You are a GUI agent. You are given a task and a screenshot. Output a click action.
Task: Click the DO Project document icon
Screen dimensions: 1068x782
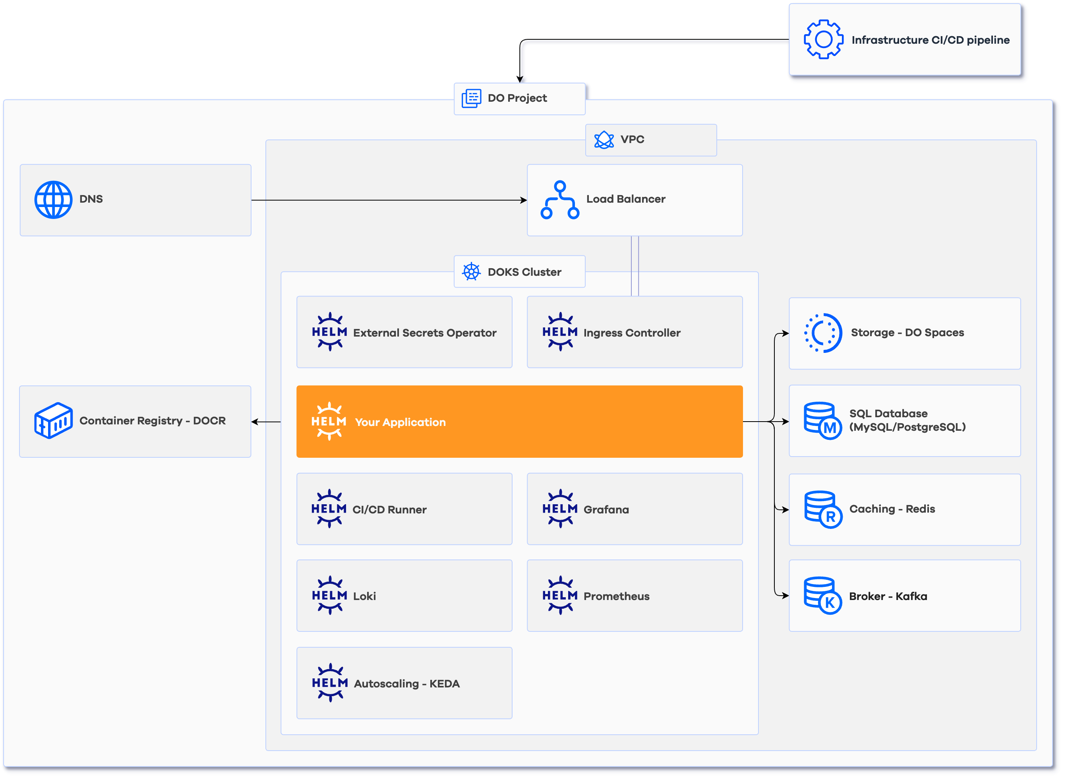tap(471, 99)
